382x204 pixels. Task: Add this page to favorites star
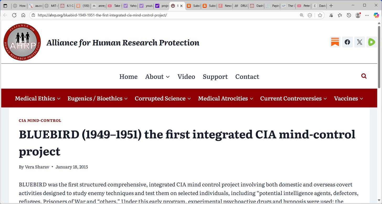point(320,15)
